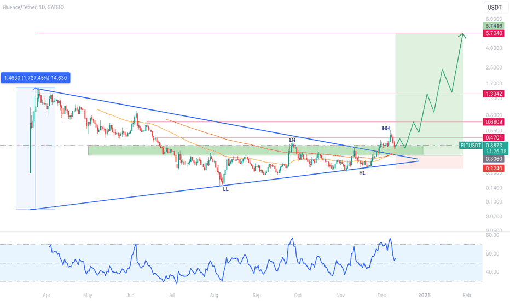Click the 0.6809 price level label
Screen dimensions: 510x301
coord(494,122)
